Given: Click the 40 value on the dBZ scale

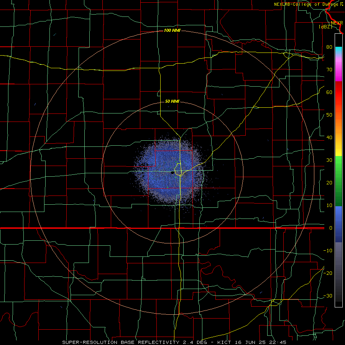Looking at the screenshot, I should [329, 138].
